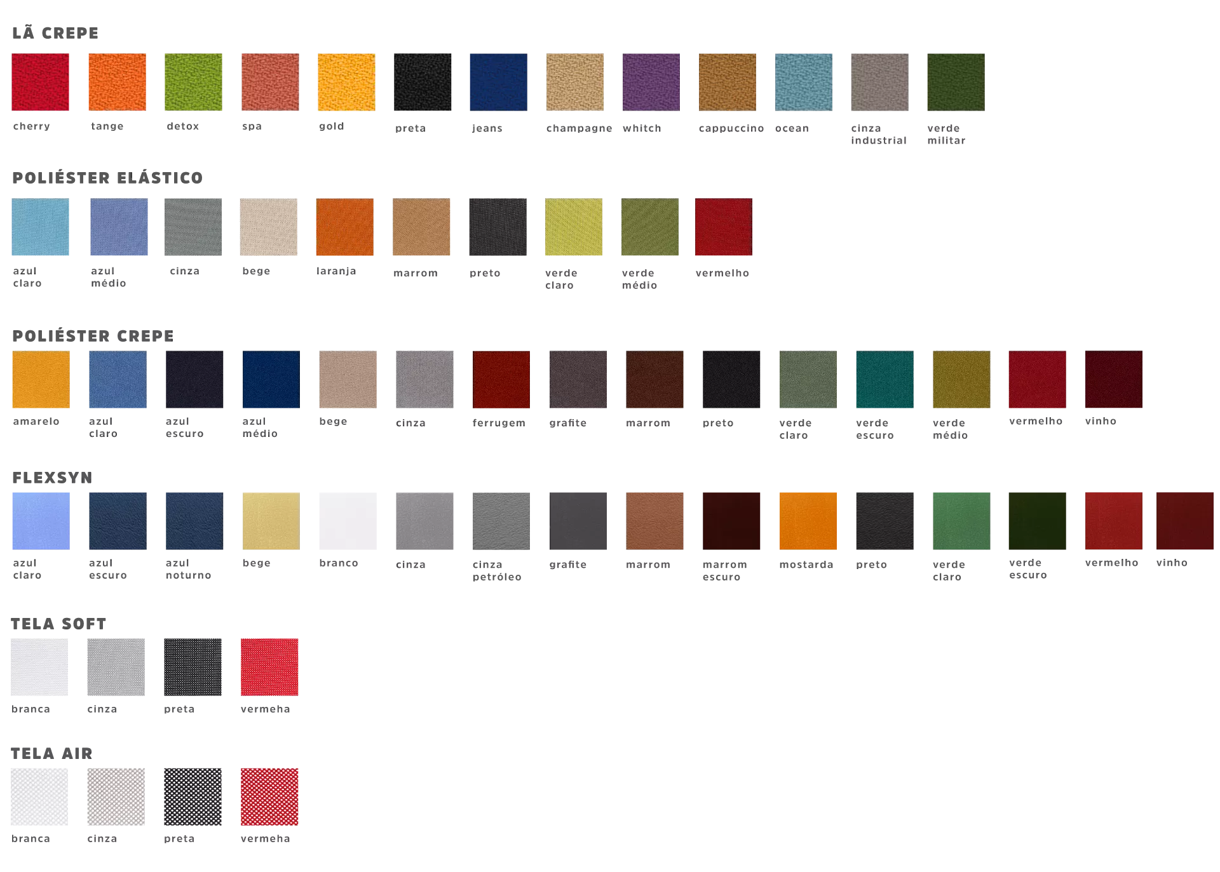The image size is (1220, 872).
Task: Select the dark navy blue swatch, first row
Action: [x=498, y=81]
